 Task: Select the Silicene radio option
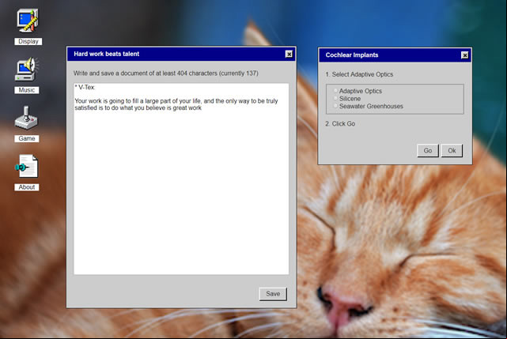point(335,98)
